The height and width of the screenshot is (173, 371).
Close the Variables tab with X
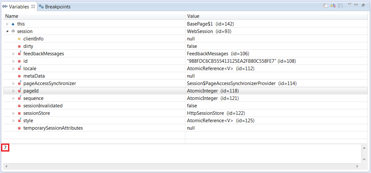coord(33,6)
